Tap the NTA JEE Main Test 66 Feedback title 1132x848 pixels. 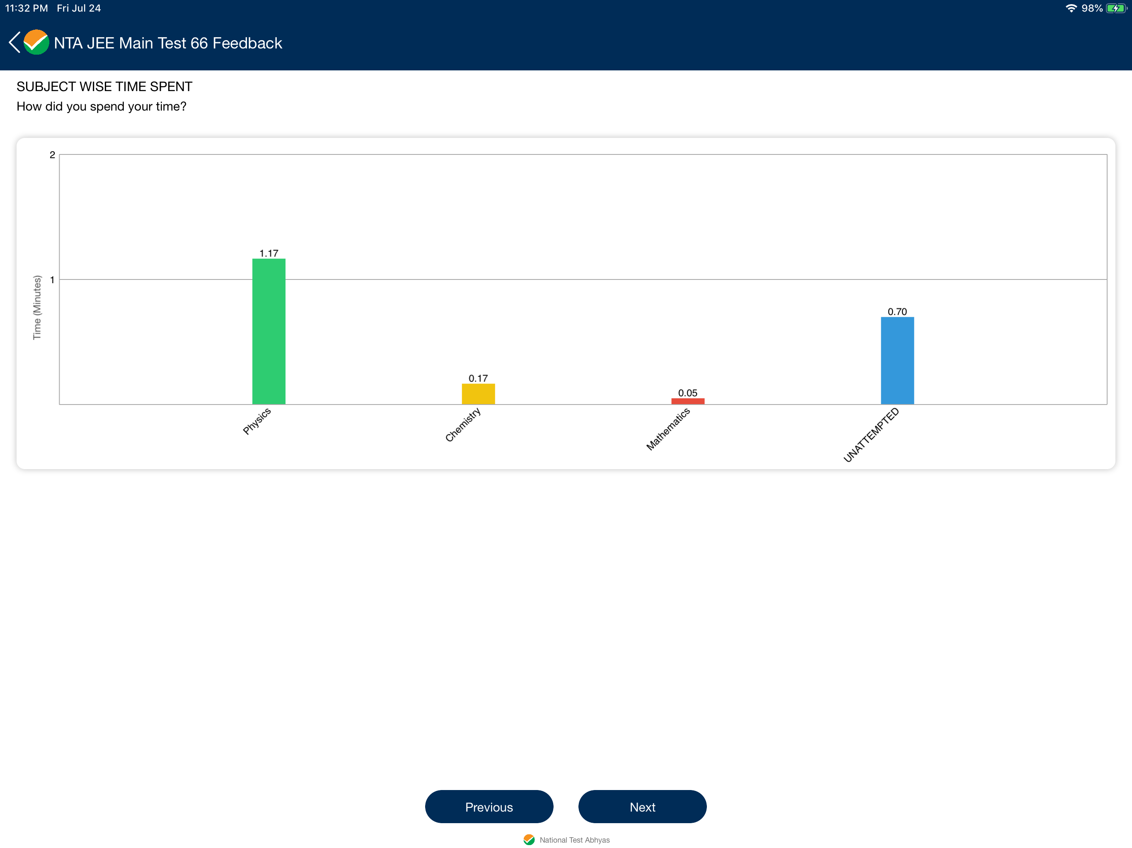pyautogui.click(x=168, y=43)
